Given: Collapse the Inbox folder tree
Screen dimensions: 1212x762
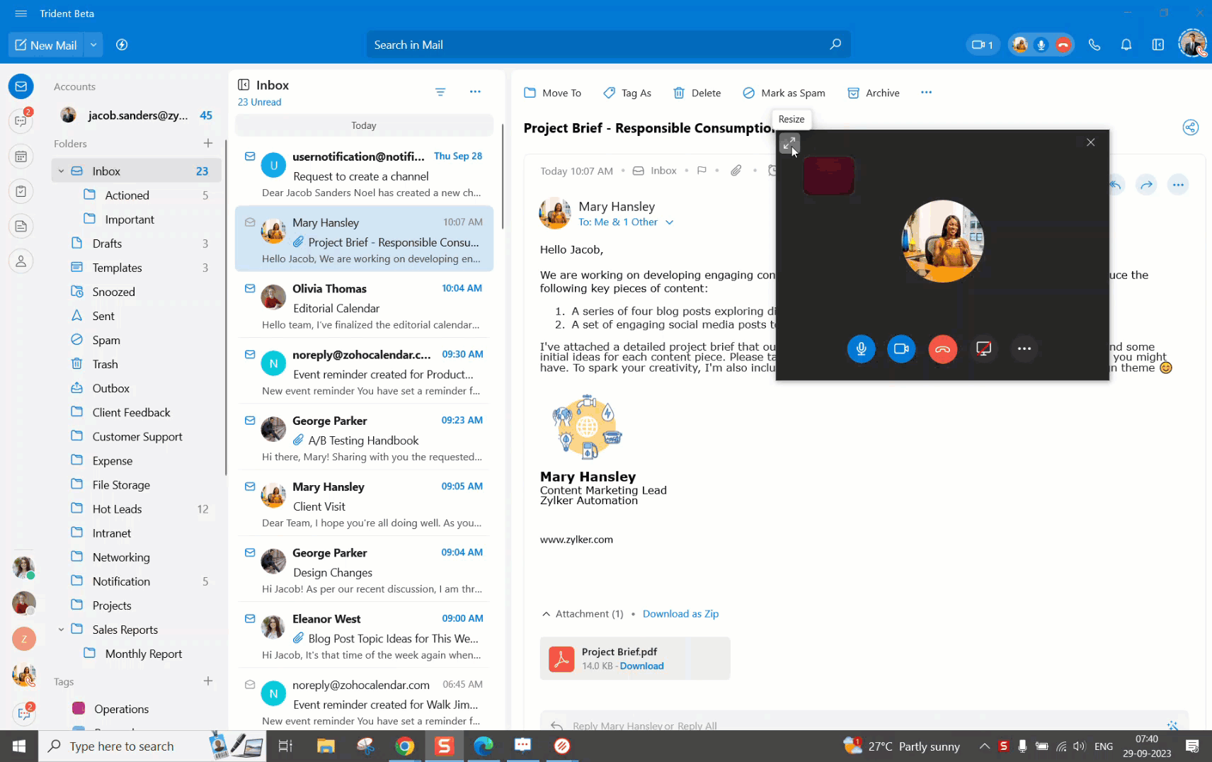Looking at the screenshot, I should pyautogui.click(x=61, y=171).
